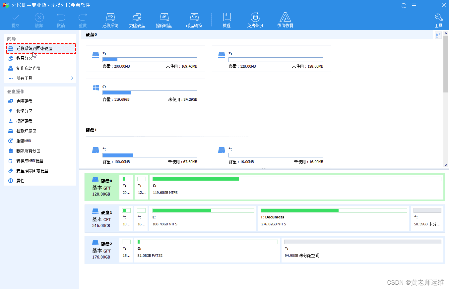Select G: 81.08GB FAT32 block

[x=207, y=250]
